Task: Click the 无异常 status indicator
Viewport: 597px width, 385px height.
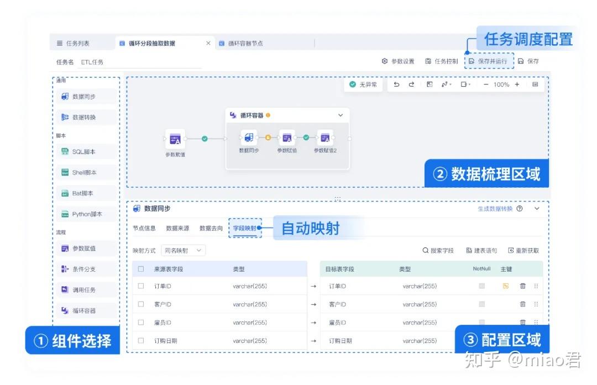Action: (x=363, y=85)
